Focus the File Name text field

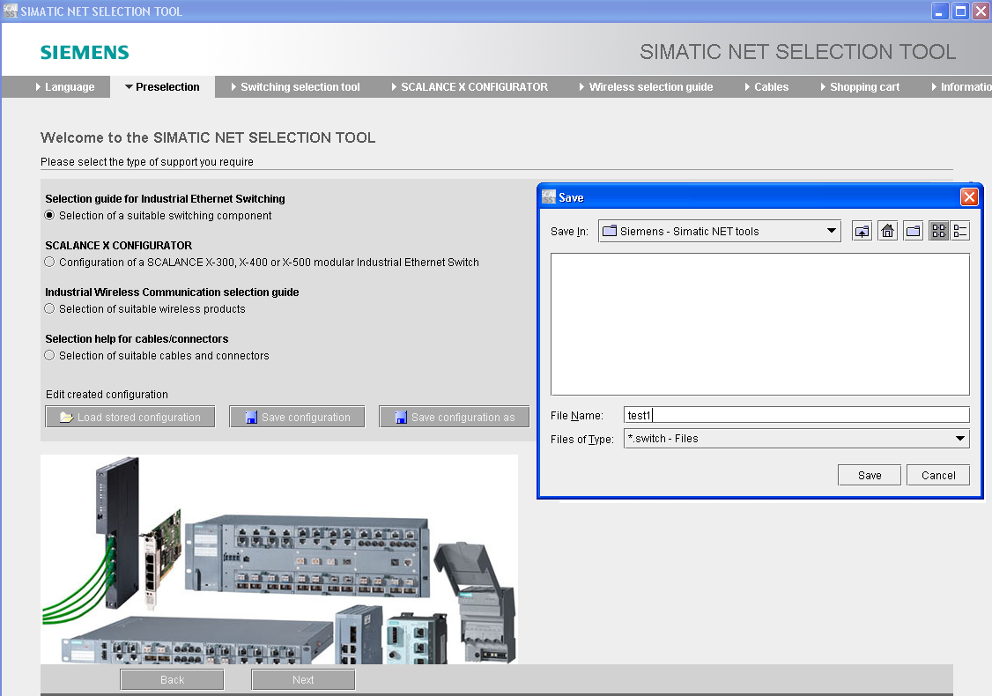click(x=796, y=415)
